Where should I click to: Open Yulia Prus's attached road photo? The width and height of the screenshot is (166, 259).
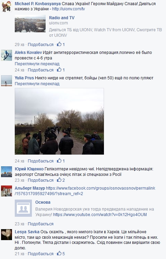click(x=59, y=121)
